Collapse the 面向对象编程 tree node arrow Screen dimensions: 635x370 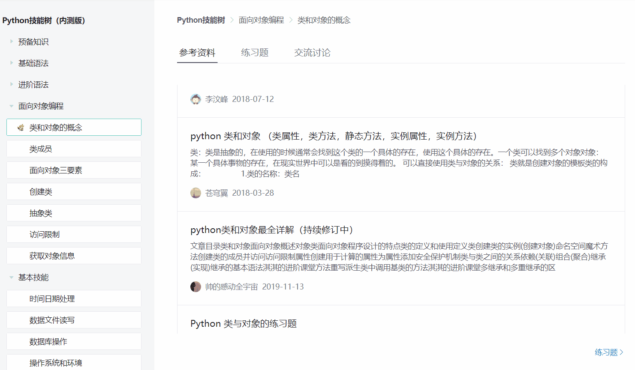(12, 106)
